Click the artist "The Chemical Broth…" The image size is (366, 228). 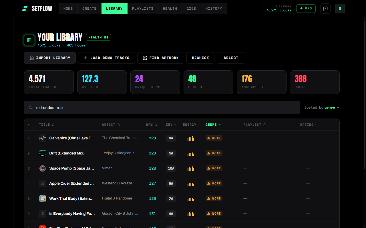120,138
